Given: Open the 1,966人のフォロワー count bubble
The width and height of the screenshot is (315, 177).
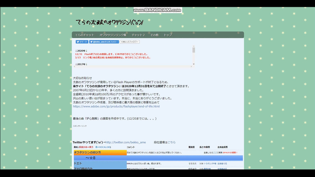Looking at the screenshot, I should pyautogui.click(x=130, y=42).
